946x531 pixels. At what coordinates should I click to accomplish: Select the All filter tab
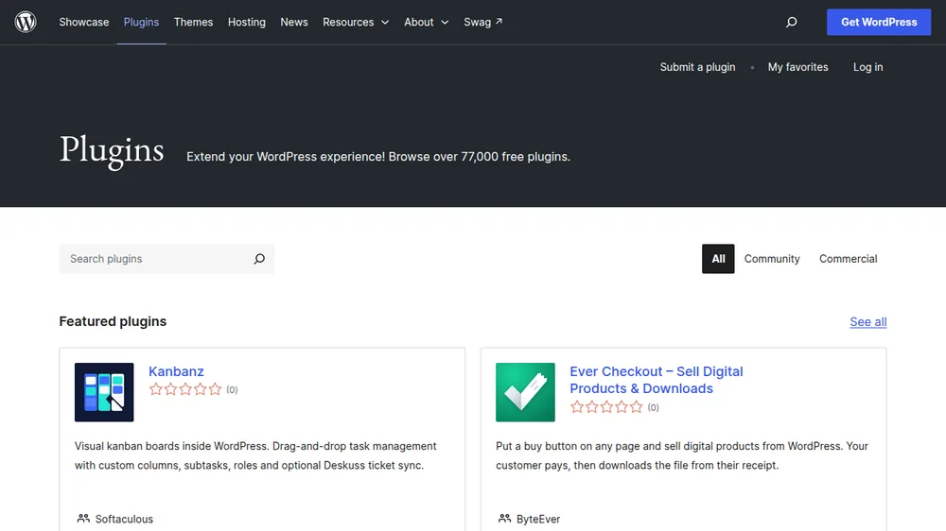pos(718,259)
